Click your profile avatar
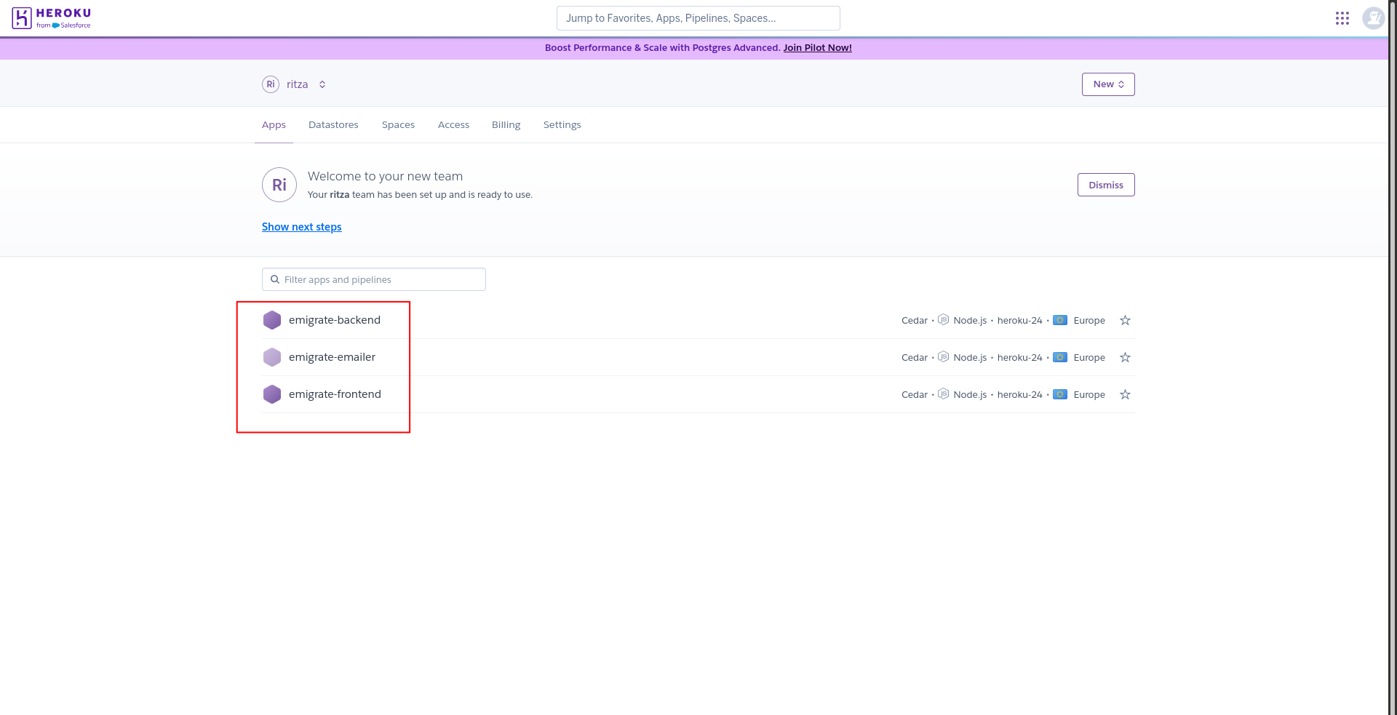 point(1373,17)
